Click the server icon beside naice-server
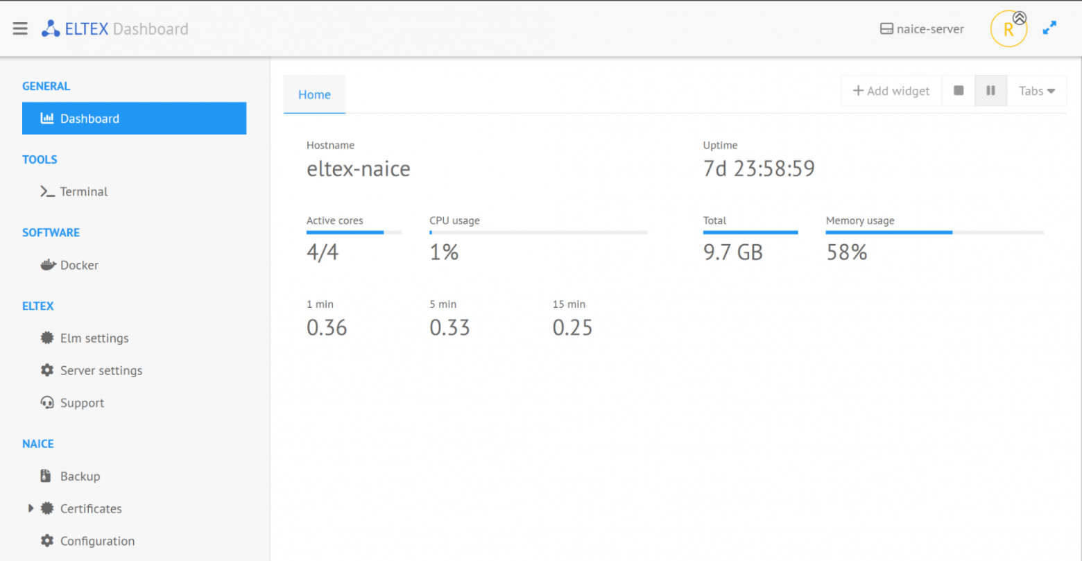1082x561 pixels. (x=886, y=29)
